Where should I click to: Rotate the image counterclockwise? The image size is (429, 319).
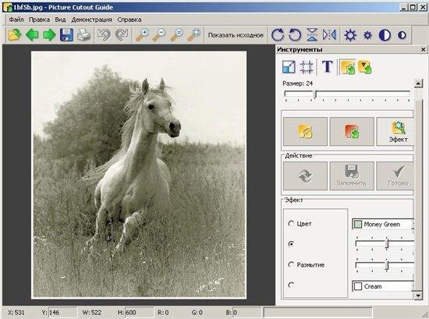[295, 35]
